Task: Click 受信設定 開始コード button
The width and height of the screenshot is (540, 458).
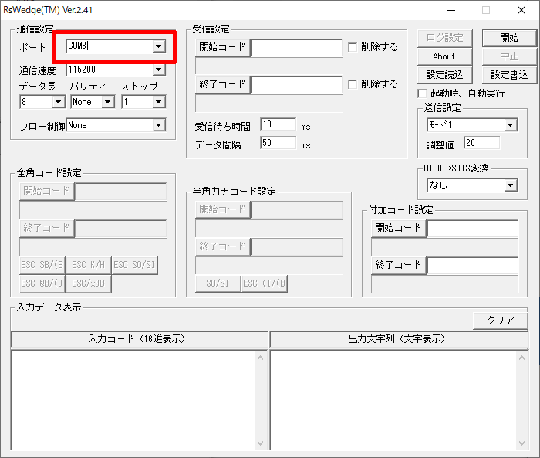Action: (222, 47)
